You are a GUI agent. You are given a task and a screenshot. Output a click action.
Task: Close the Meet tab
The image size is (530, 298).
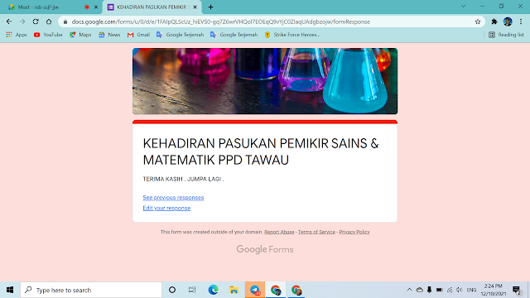pos(96,7)
